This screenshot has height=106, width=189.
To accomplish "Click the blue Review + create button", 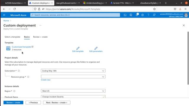I will 13,102.
